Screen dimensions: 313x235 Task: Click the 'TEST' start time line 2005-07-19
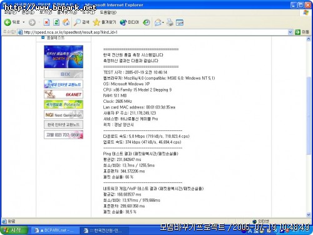pyautogui.click(x=135, y=72)
